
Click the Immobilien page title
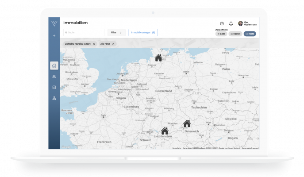(75, 23)
